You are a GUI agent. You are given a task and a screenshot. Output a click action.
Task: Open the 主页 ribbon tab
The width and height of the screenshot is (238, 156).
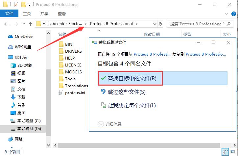click(27, 14)
